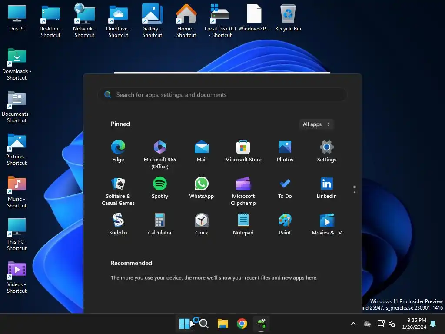Viewport: 445px width, 334px height.
Task: Select Pictures - Shortcut desktop icon
Action: tap(17, 150)
